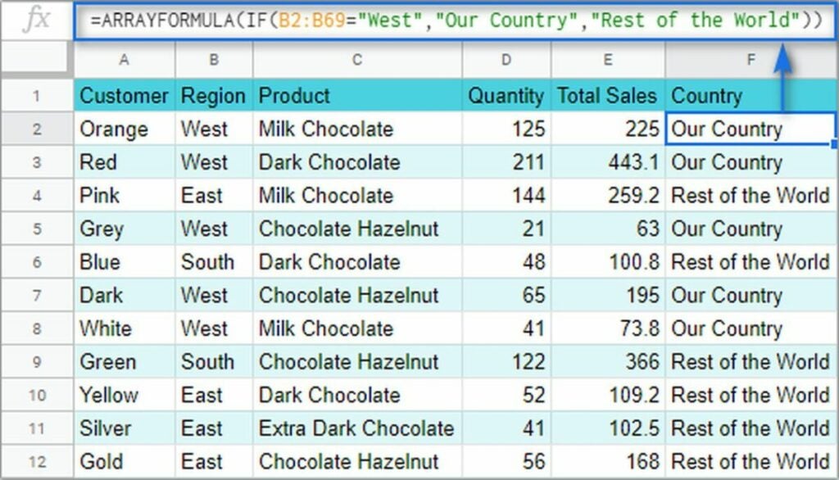This screenshot has width=839, height=480.
Task: Select column D header
Action: click(506, 60)
